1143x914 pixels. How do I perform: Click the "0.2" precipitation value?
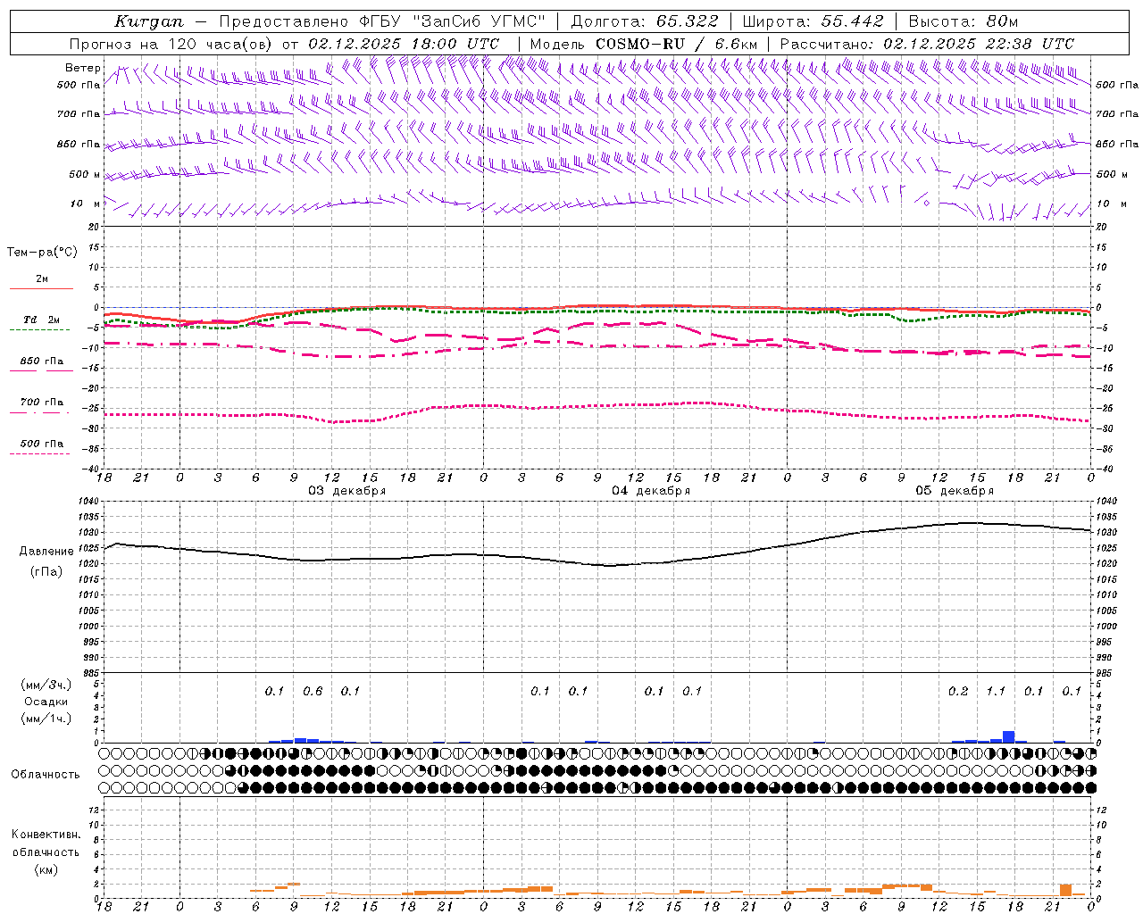click(958, 691)
